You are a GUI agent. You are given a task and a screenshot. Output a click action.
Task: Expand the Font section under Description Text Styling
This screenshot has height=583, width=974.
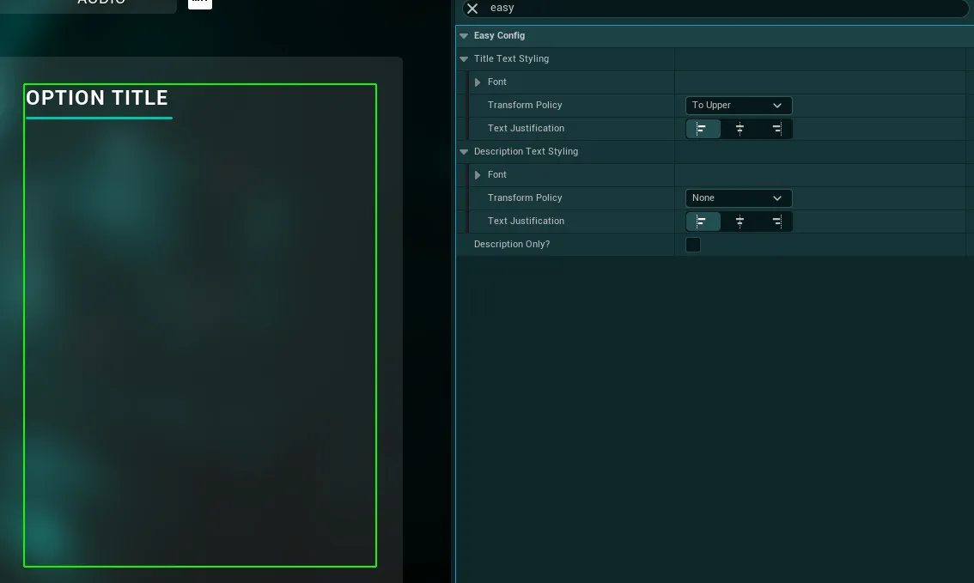point(477,175)
